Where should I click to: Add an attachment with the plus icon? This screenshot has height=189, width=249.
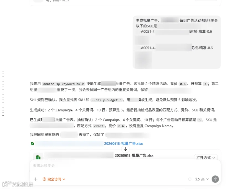click(x=36, y=179)
